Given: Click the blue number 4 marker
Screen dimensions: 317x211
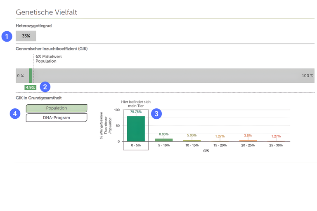Looking at the screenshot, I should [x=15, y=113].
